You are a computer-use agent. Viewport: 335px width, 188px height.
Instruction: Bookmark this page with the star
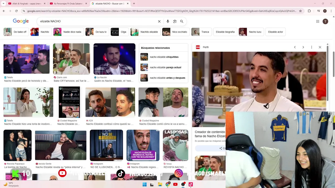300,11
